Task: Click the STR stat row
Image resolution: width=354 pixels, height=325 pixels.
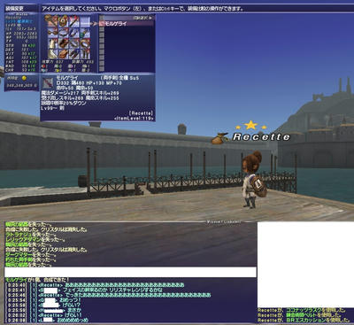Action: tap(20, 46)
